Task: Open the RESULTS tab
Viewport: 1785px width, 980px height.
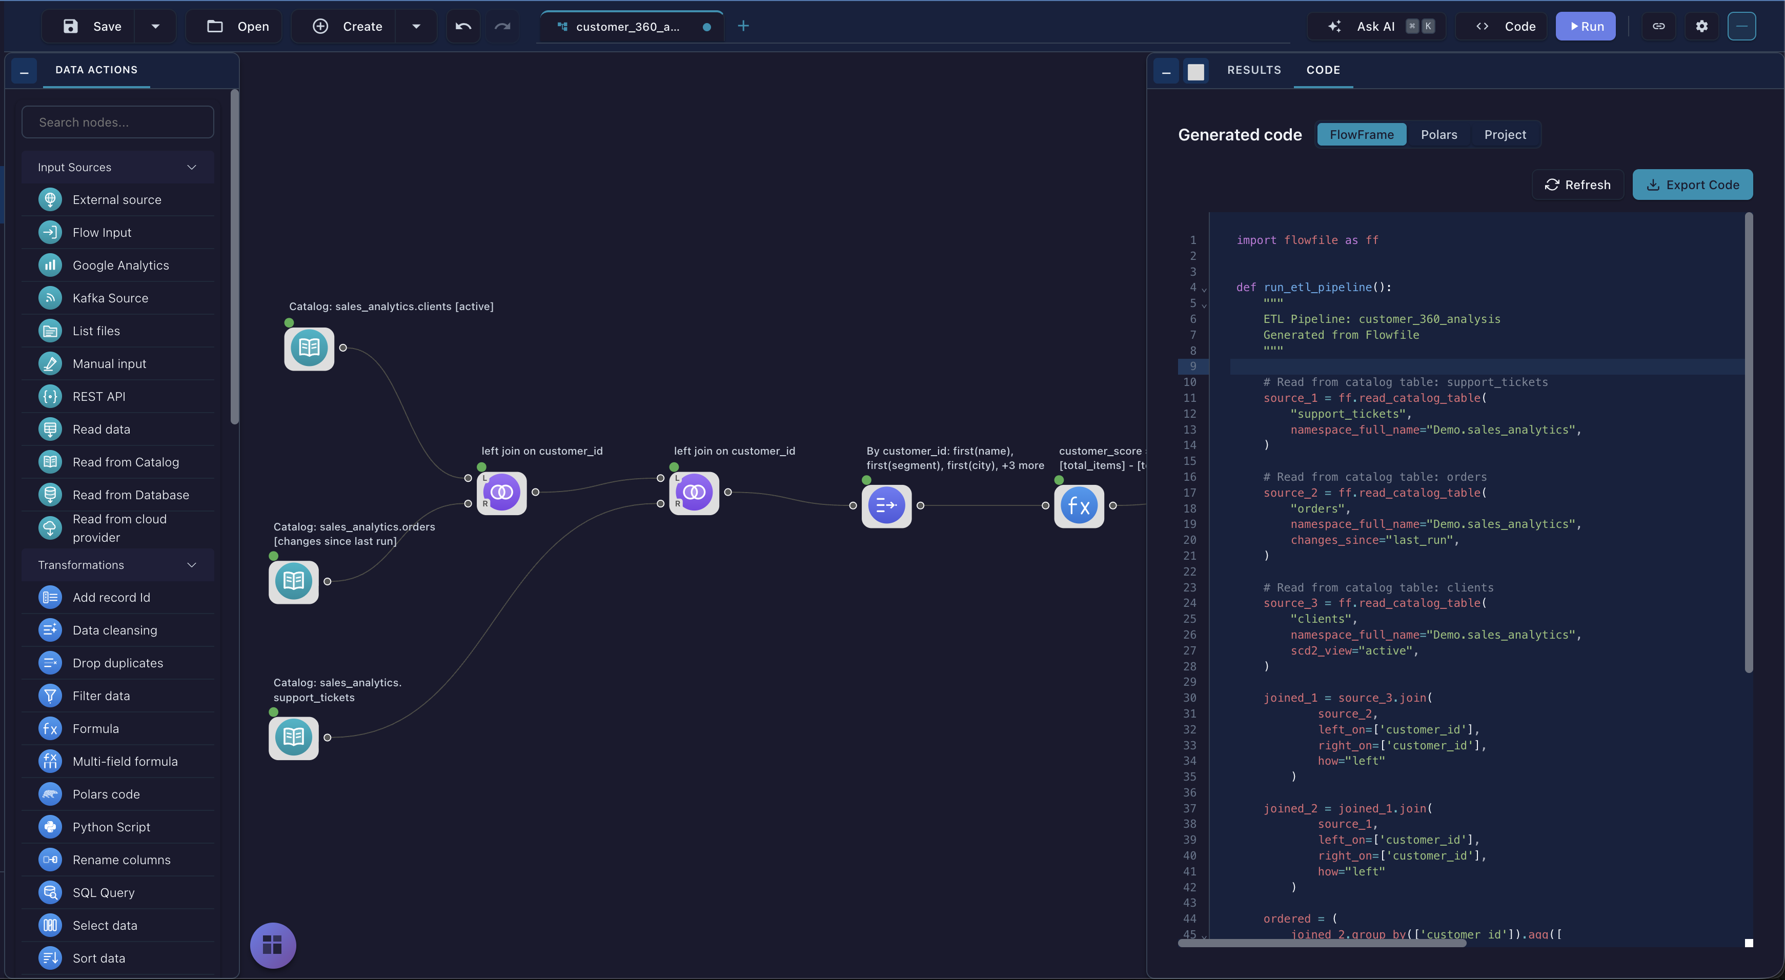Action: [x=1253, y=70]
